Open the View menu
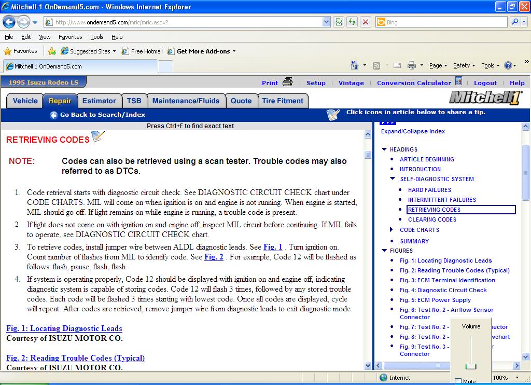Image resolution: width=531 pixels, height=385 pixels. click(45, 37)
